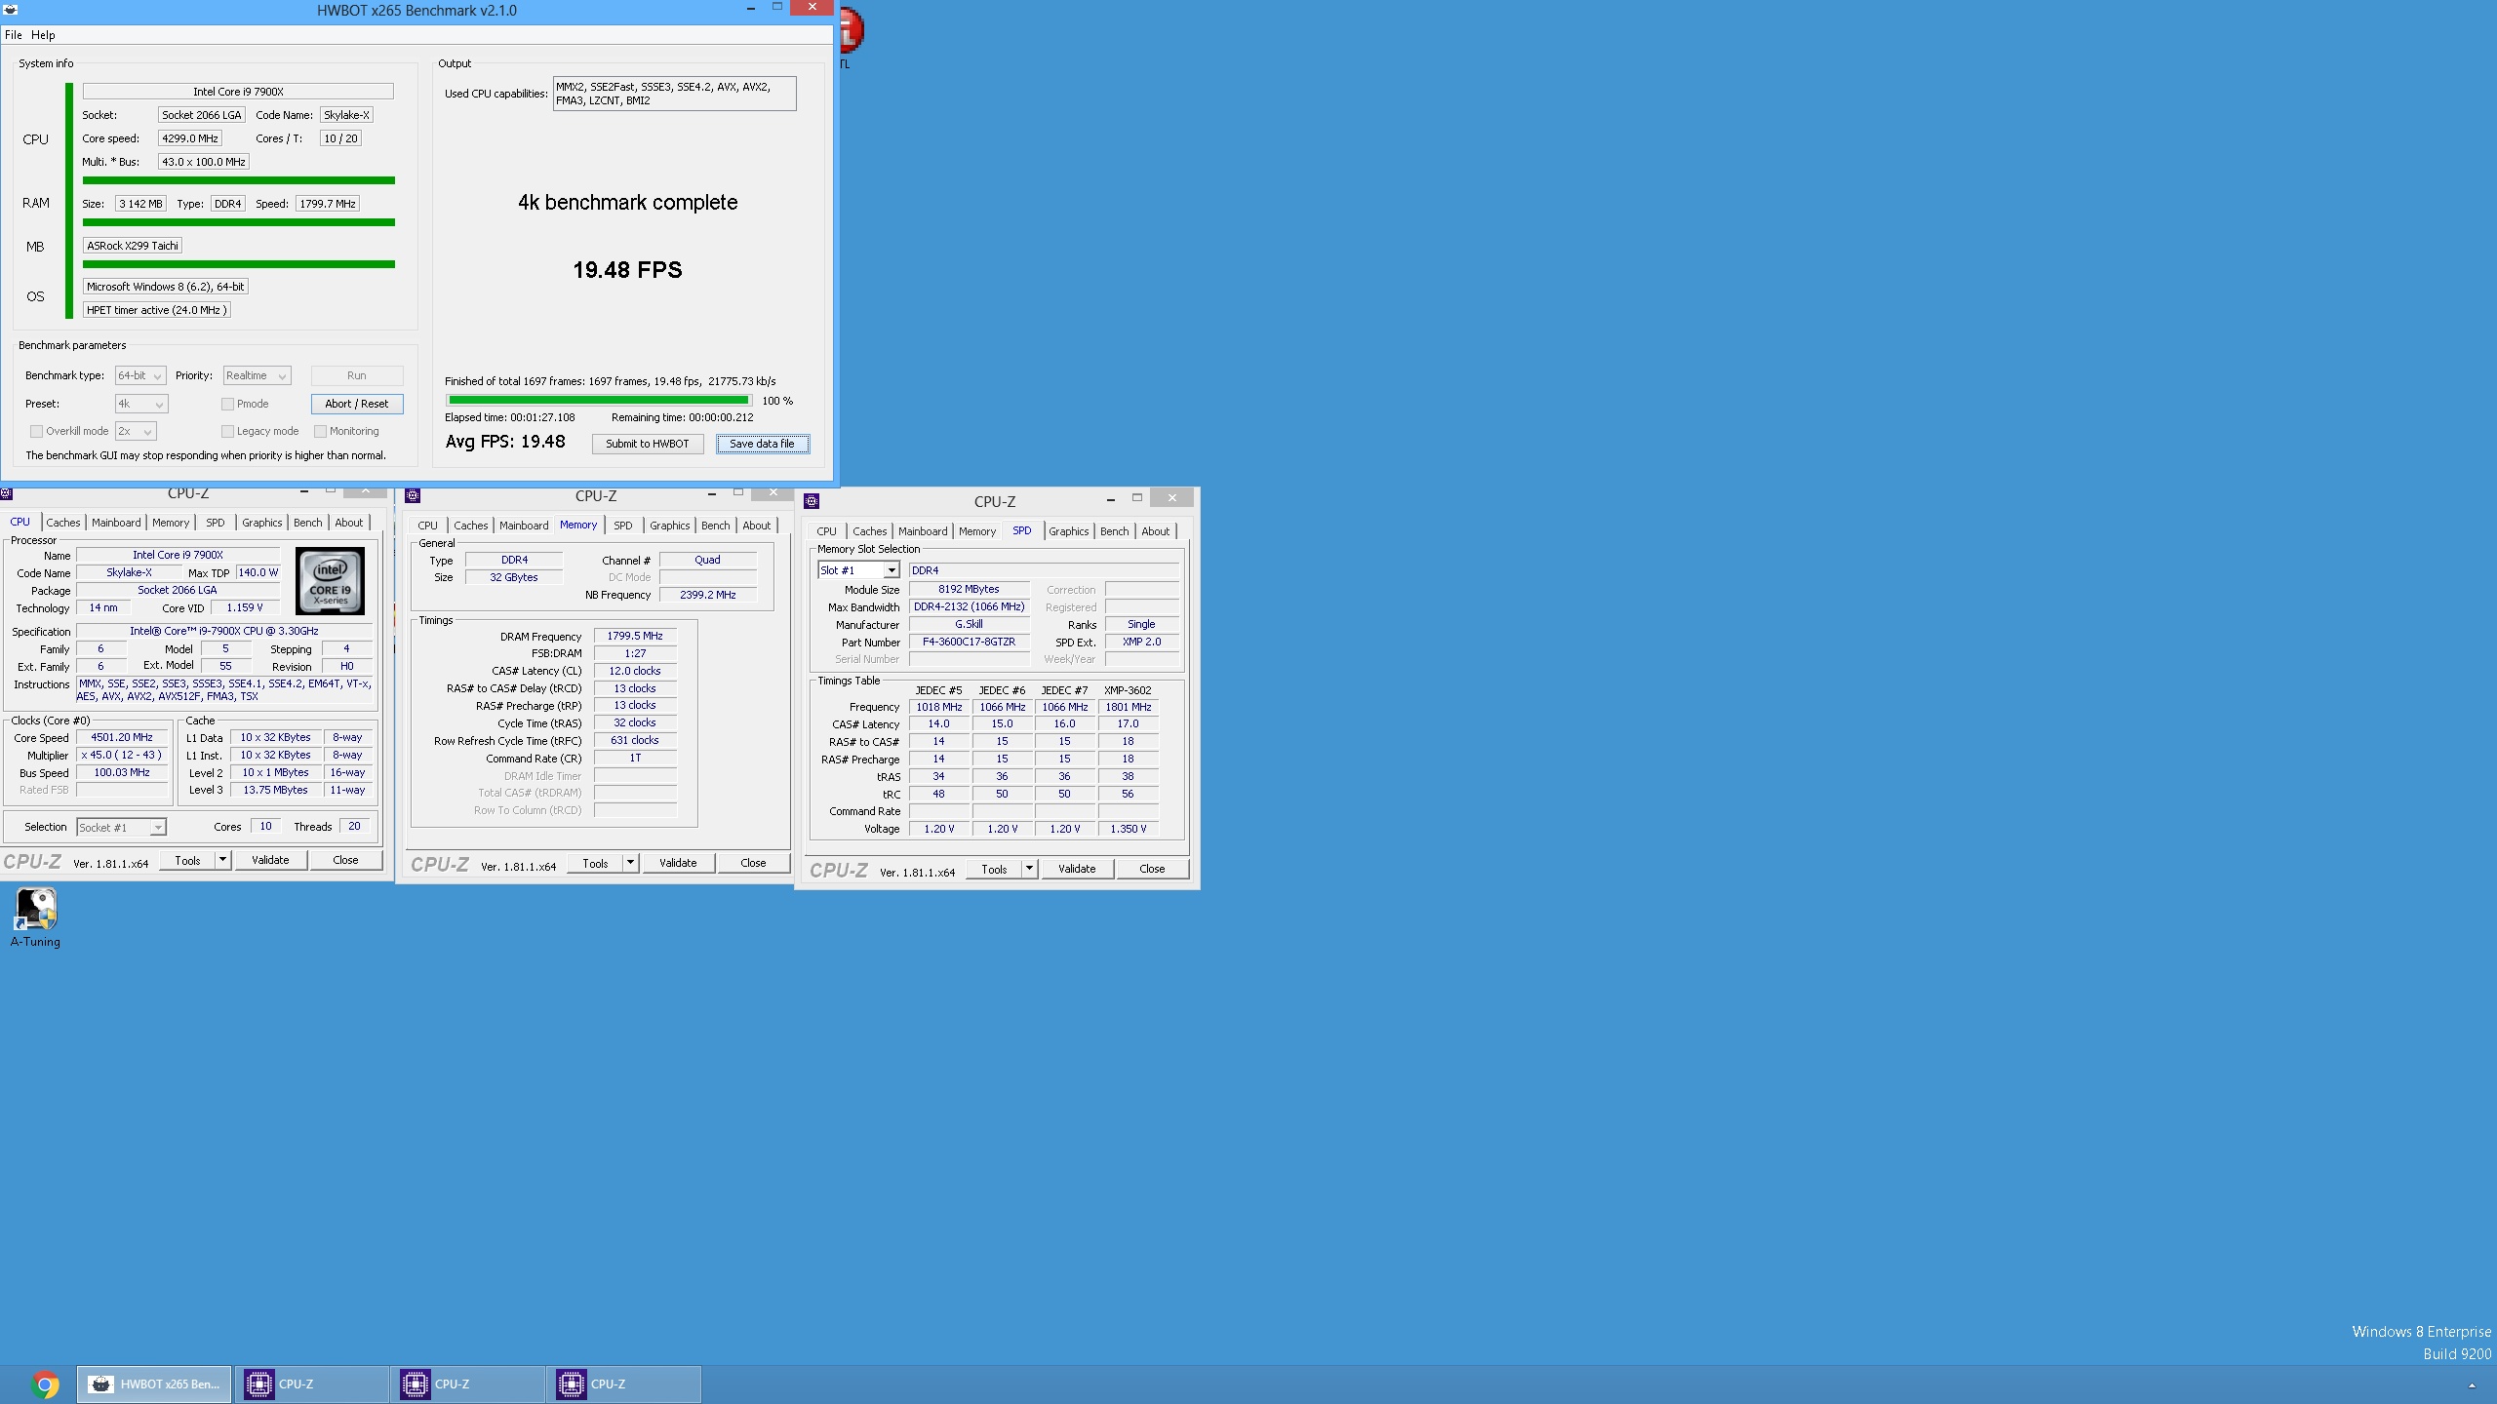Switch to HWBOT x265 Benchmark taskbar button
The image size is (2497, 1404).
tap(154, 1384)
